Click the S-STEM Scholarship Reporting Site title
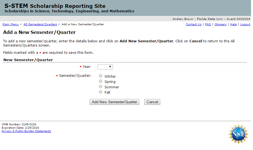The height and width of the screenshot is (150, 253). click(55, 6)
